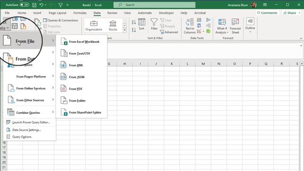The image size is (304, 171).
Task: Select column header K
Action: [171, 64]
